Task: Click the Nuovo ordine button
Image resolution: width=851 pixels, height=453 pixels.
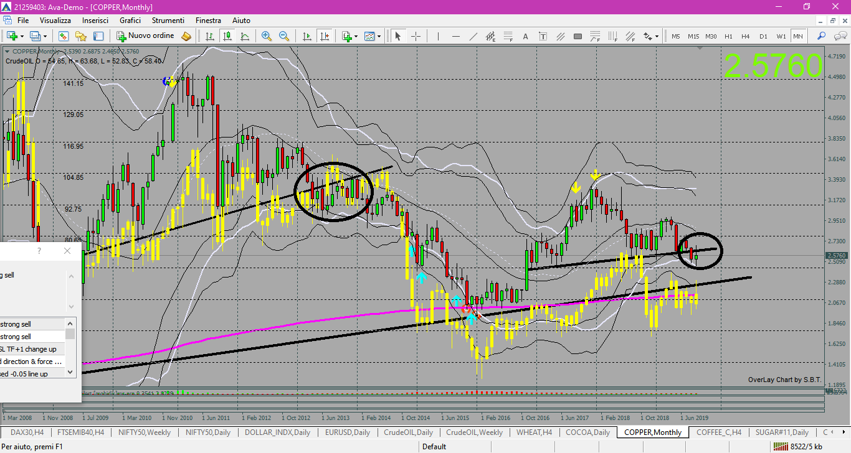Action: 146,36
